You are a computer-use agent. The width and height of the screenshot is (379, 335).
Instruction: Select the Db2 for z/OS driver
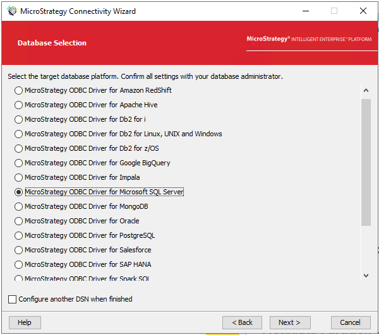click(18, 148)
